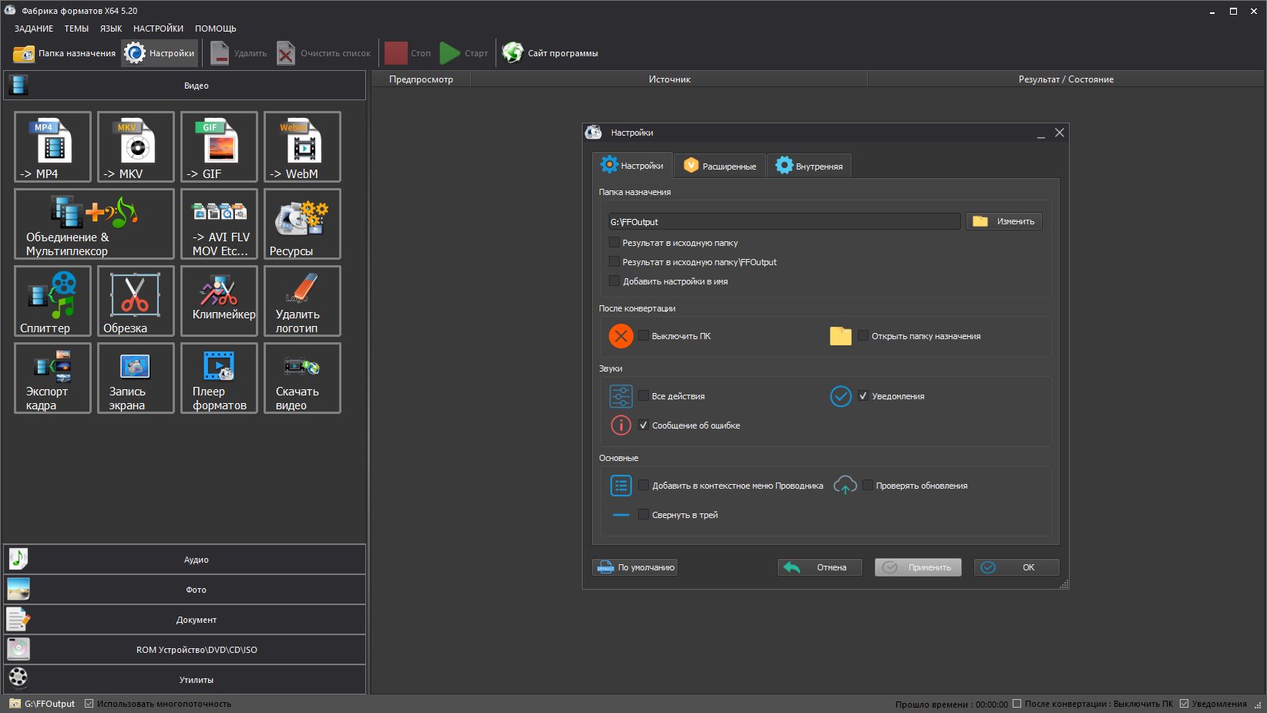Click the Папка назначения toolbar button
Screen dimensions: 1267x713
(65, 53)
